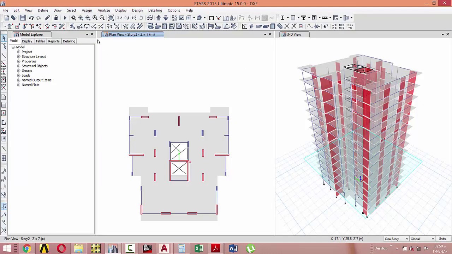Set default 3-d view
This screenshot has height=254, width=452.
(120, 18)
